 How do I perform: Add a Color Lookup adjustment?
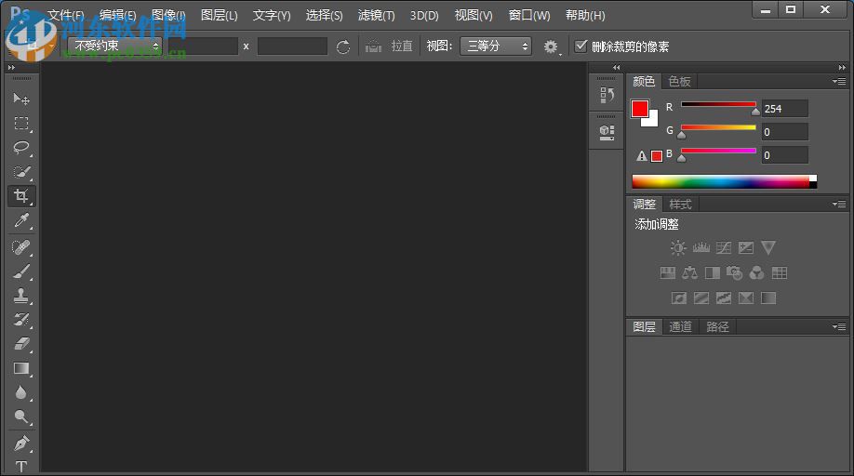[780, 273]
